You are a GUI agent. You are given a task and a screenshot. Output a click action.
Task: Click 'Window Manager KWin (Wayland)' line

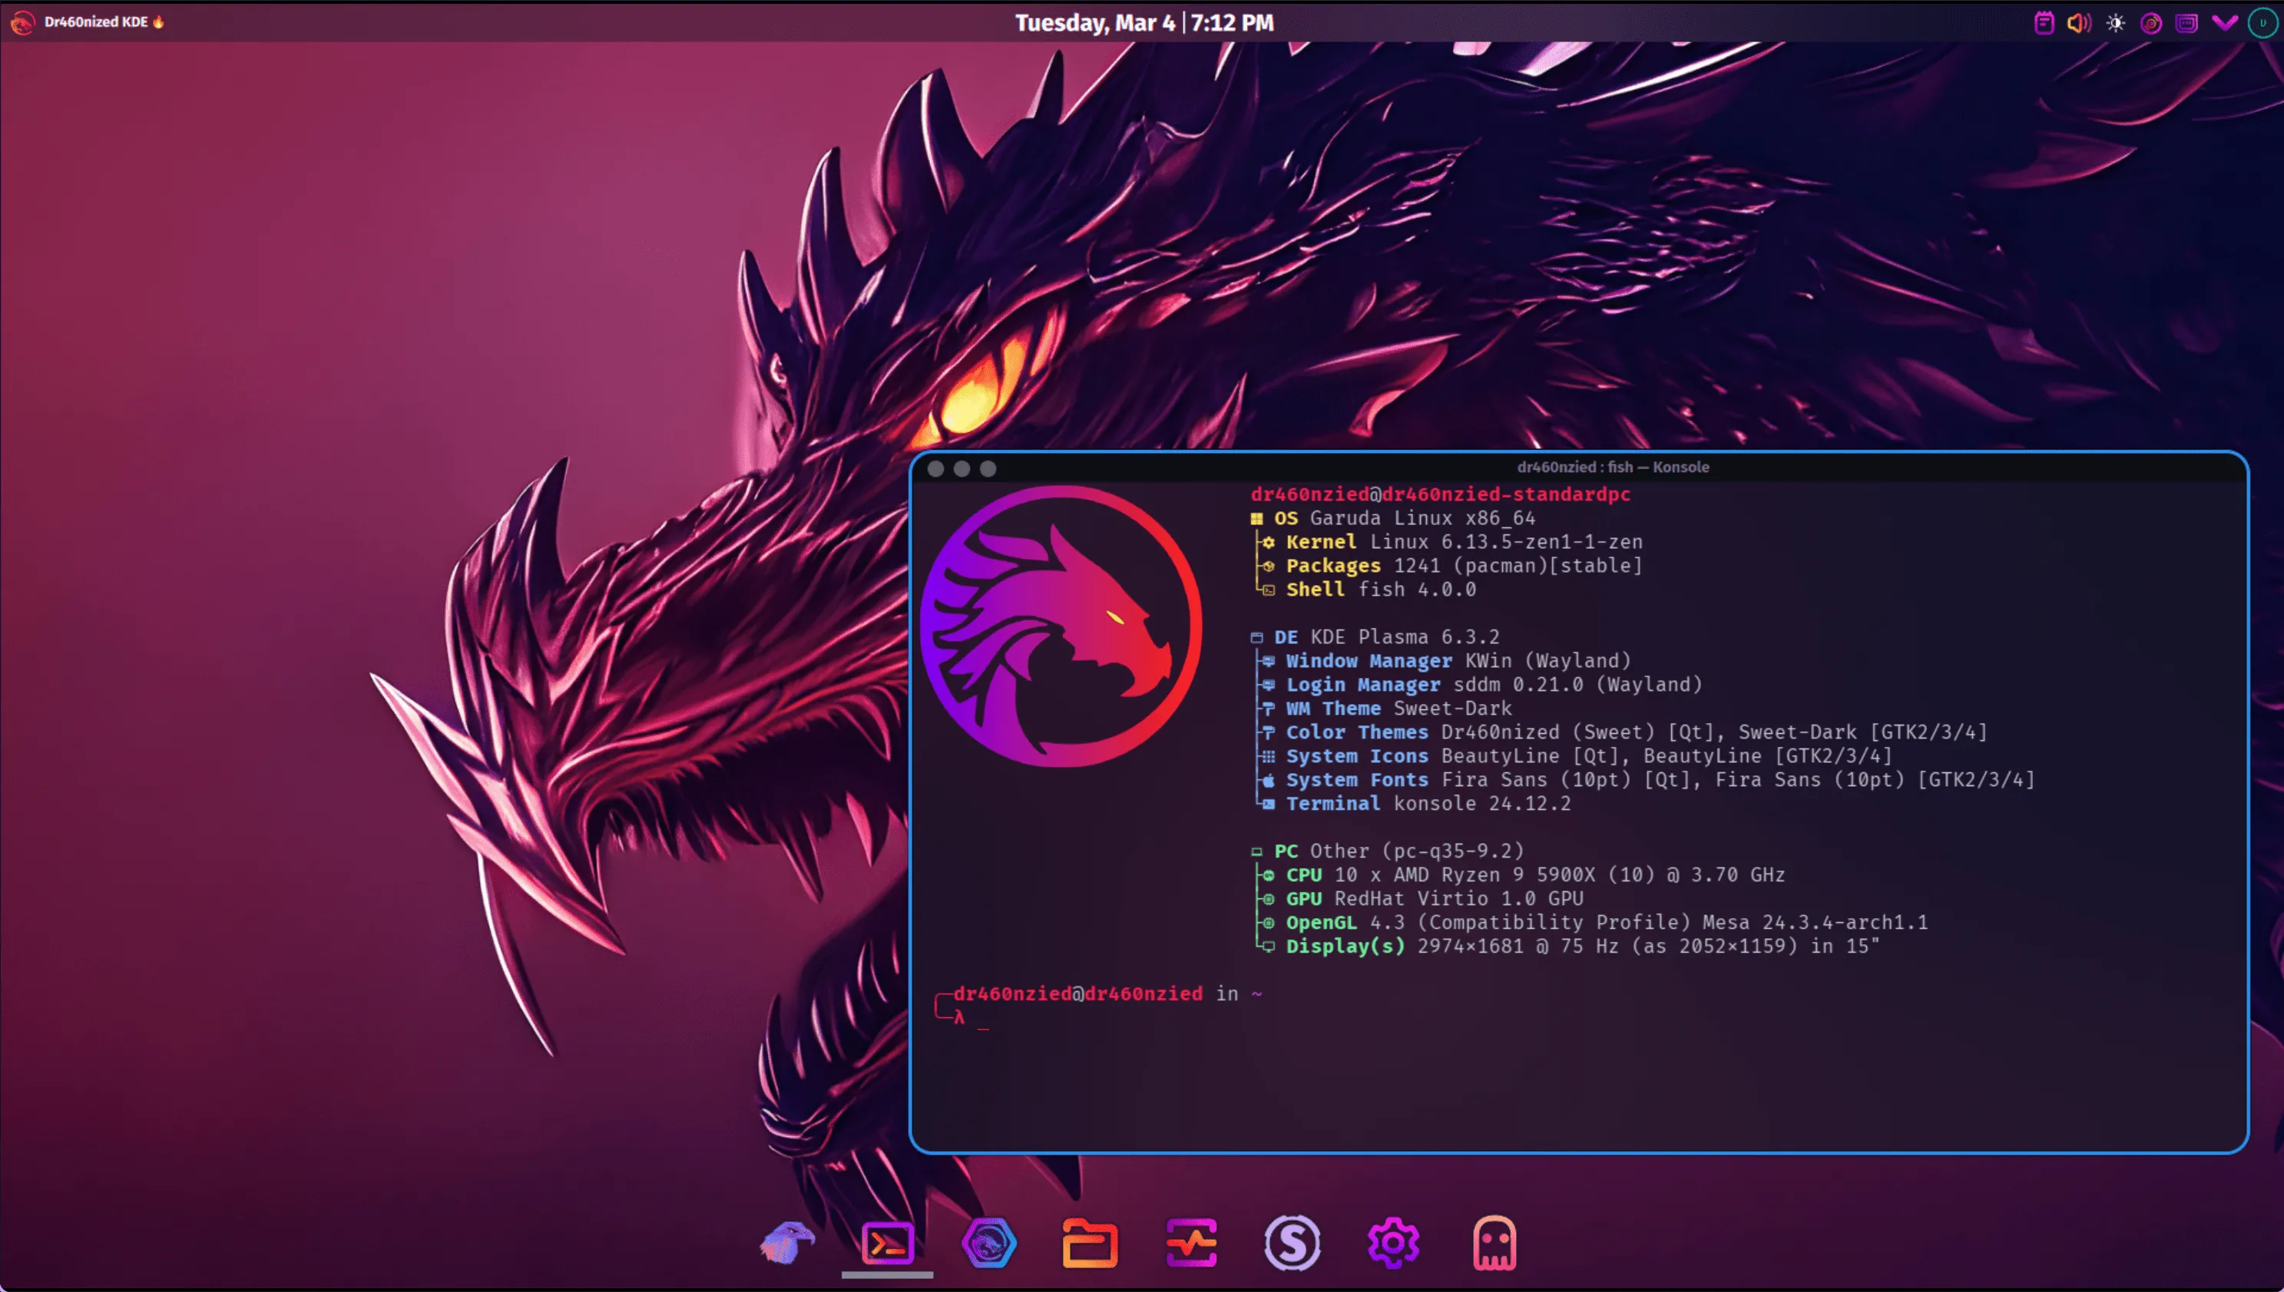point(1442,661)
